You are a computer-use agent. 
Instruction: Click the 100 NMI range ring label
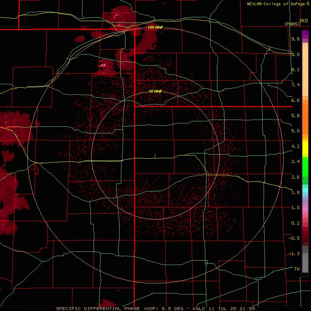point(155,27)
